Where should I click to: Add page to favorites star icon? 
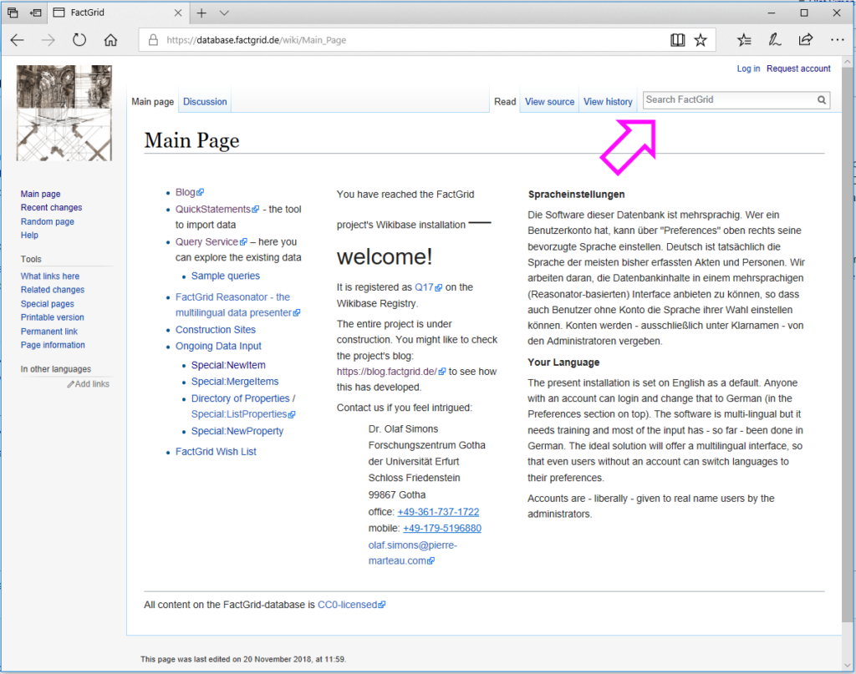(x=701, y=40)
